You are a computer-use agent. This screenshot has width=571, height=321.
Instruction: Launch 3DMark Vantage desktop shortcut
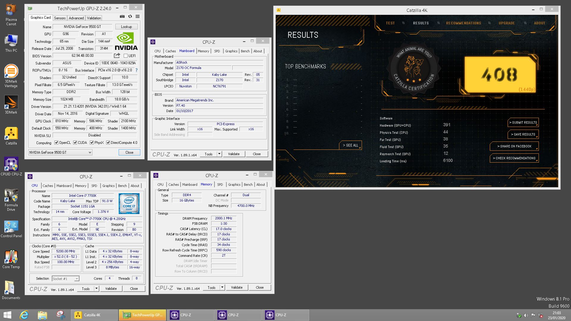[11, 76]
